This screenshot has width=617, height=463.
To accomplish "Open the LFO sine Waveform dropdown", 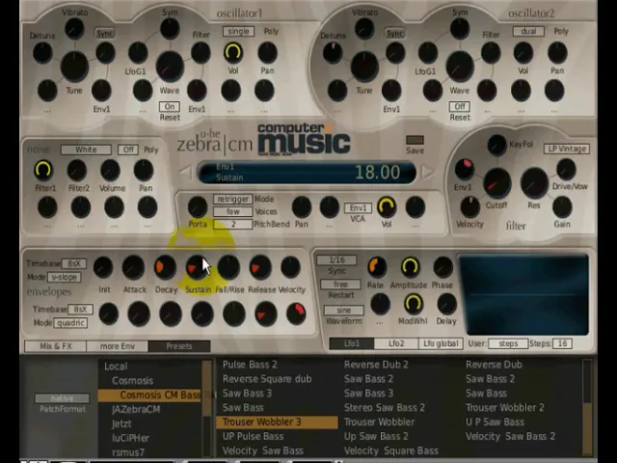I will (344, 311).
